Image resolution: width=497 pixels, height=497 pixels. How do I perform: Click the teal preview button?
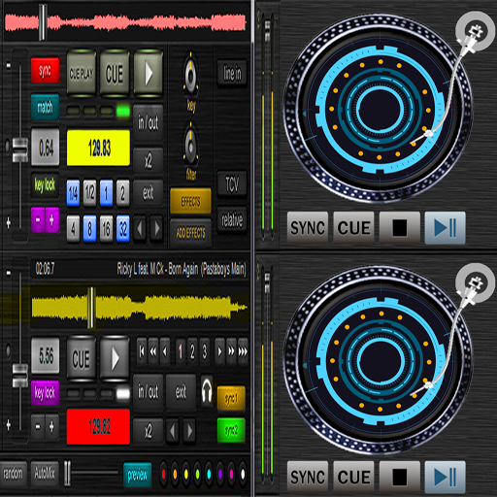tap(137, 475)
